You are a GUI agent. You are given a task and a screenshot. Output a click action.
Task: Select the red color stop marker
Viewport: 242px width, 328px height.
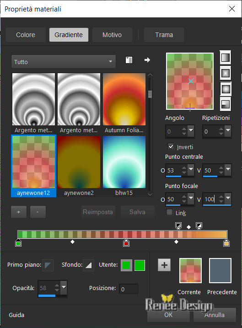click(126, 242)
